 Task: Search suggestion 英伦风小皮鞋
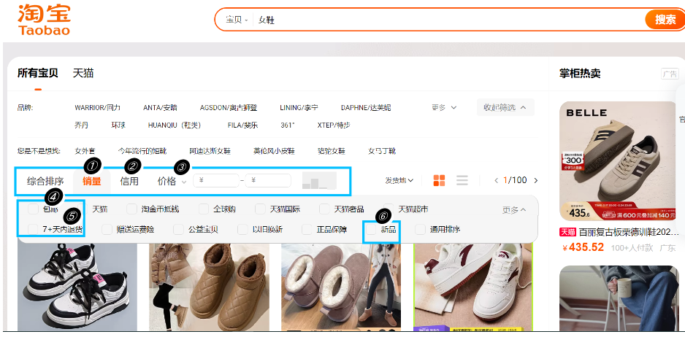pos(275,151)
